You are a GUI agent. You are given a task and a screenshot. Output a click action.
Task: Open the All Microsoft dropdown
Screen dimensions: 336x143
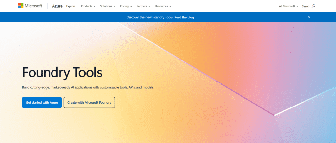[x=288, y=6]
